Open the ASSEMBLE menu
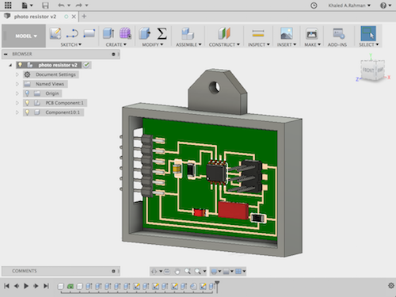Screen dimensions: 396x297 (188, 44)
